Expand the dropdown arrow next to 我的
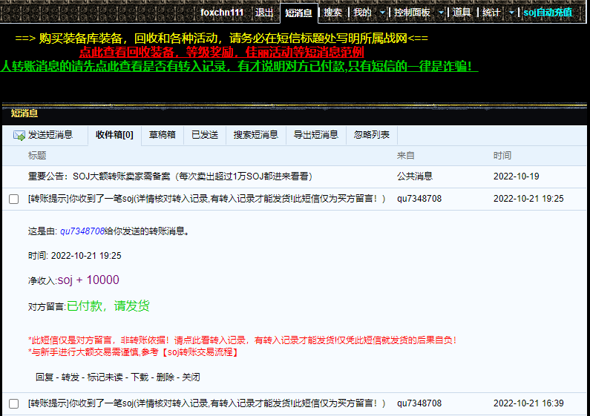Viewport: 590px width, 416px height. tap(382, 13)
